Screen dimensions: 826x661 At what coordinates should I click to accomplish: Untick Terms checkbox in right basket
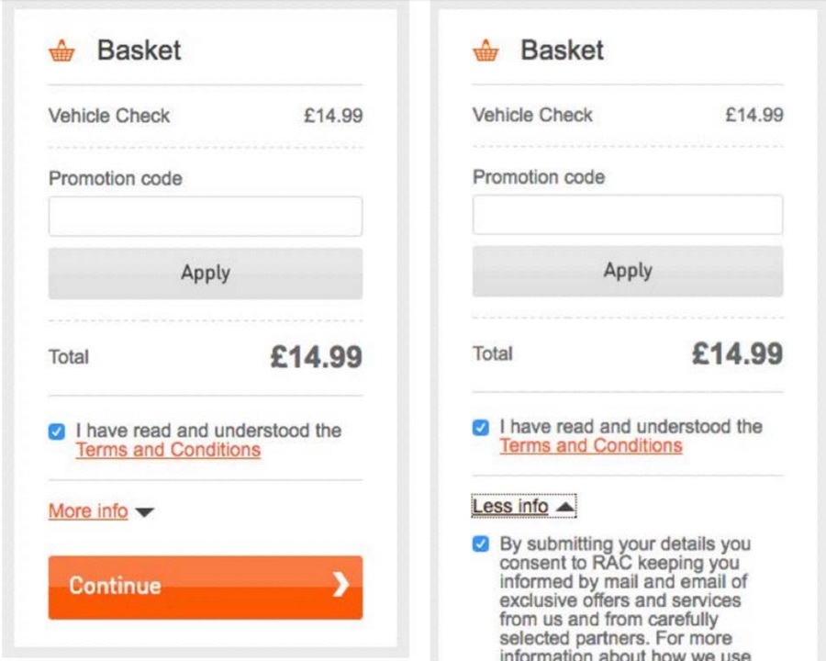(480, 427)
